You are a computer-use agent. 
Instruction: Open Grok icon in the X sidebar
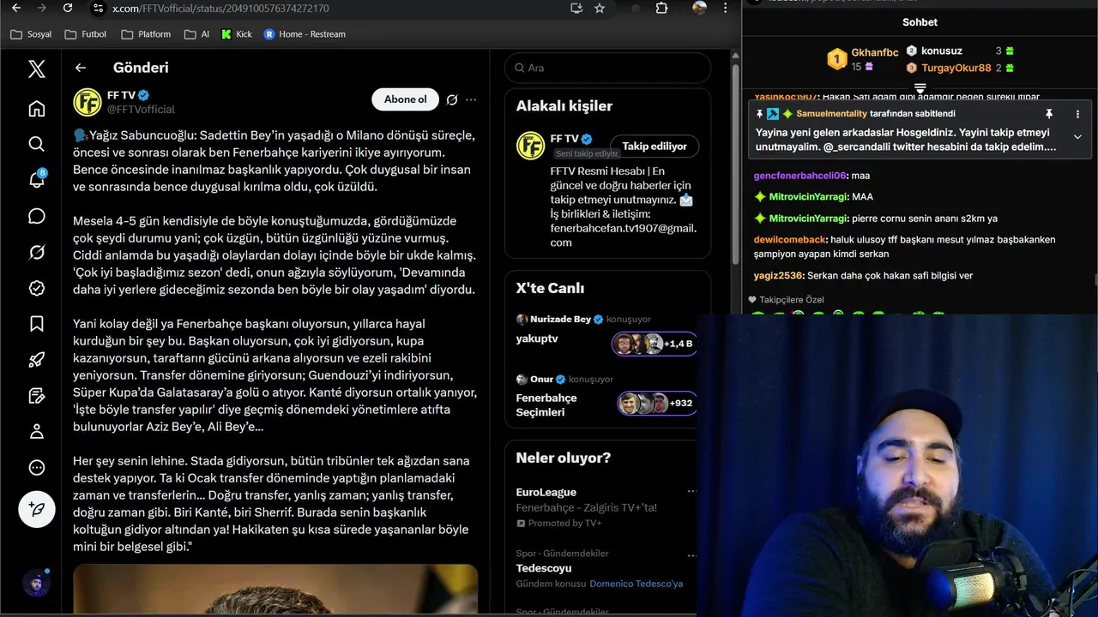(x=36, y=252)
